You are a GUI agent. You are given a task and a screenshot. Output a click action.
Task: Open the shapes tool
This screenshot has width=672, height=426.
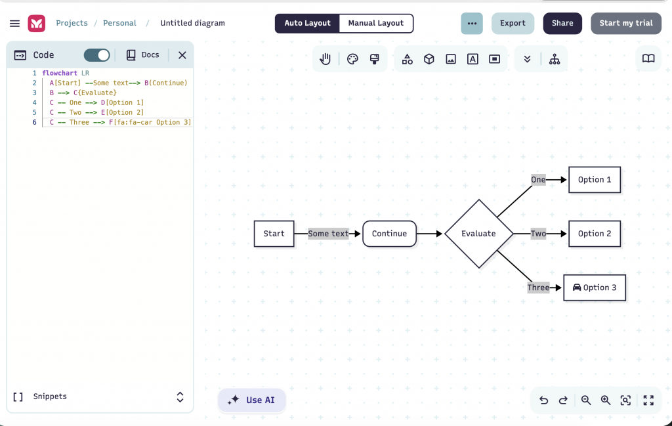pos(408,59)
